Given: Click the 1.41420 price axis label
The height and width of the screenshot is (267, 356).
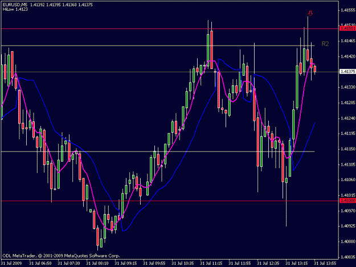Looking at the screenshot, I should point(348,56).
